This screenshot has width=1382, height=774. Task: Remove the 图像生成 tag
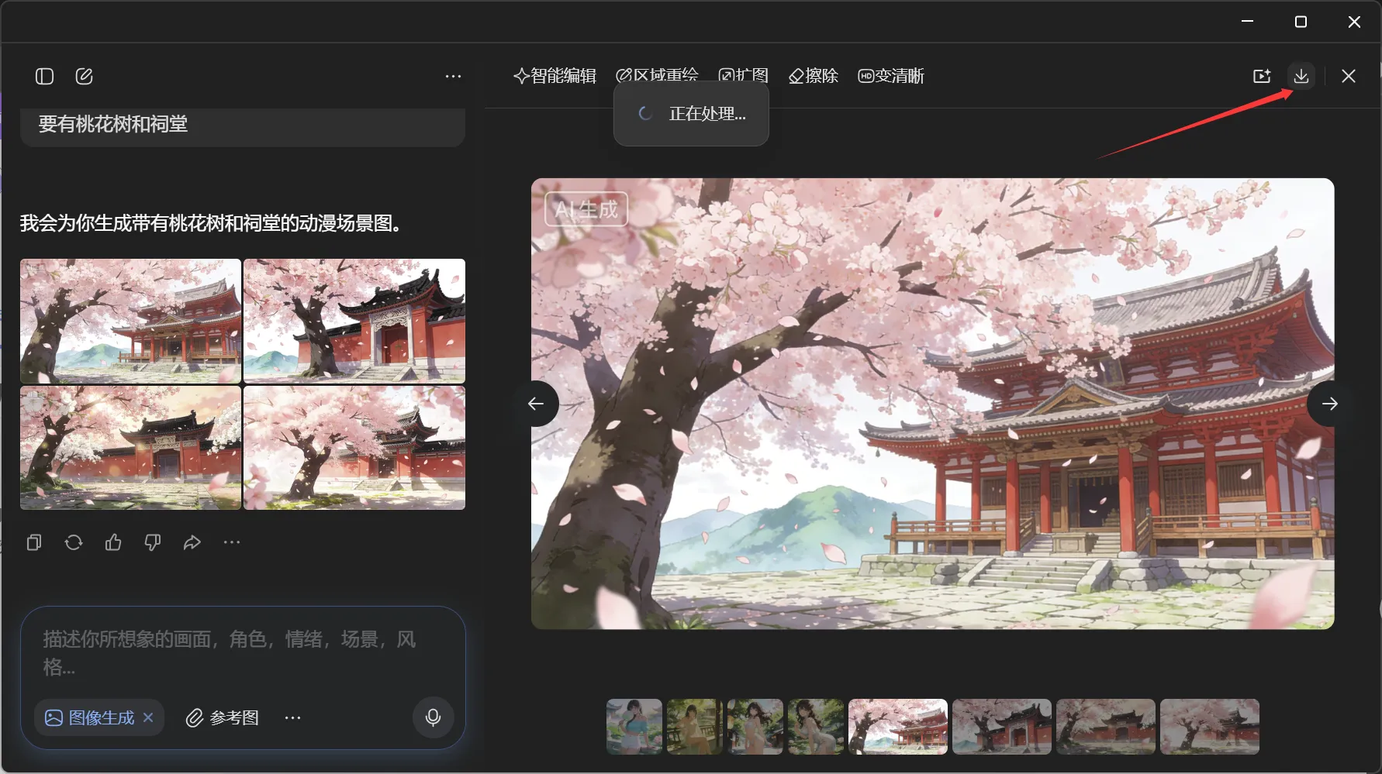148,717
